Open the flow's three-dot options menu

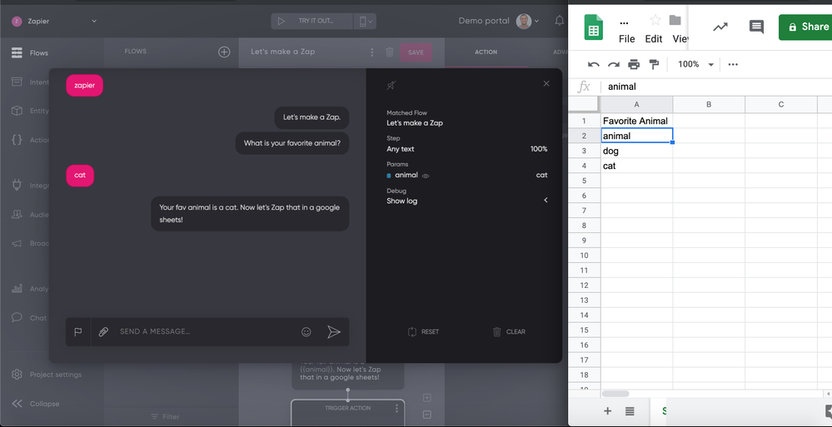[372, 52]
